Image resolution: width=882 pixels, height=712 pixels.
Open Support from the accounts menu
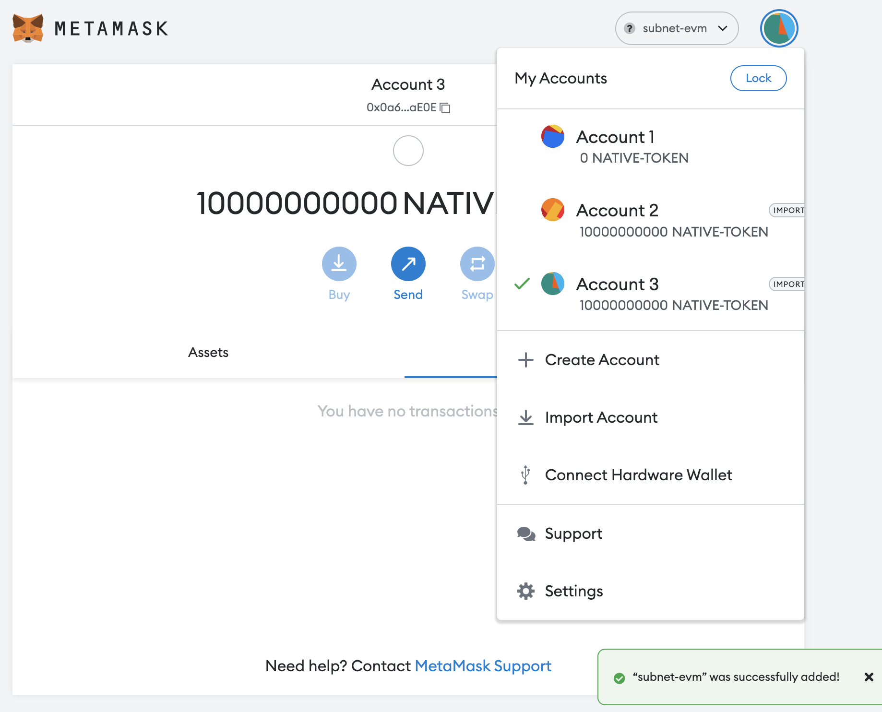pyautogui.click(x=651, y=534)
